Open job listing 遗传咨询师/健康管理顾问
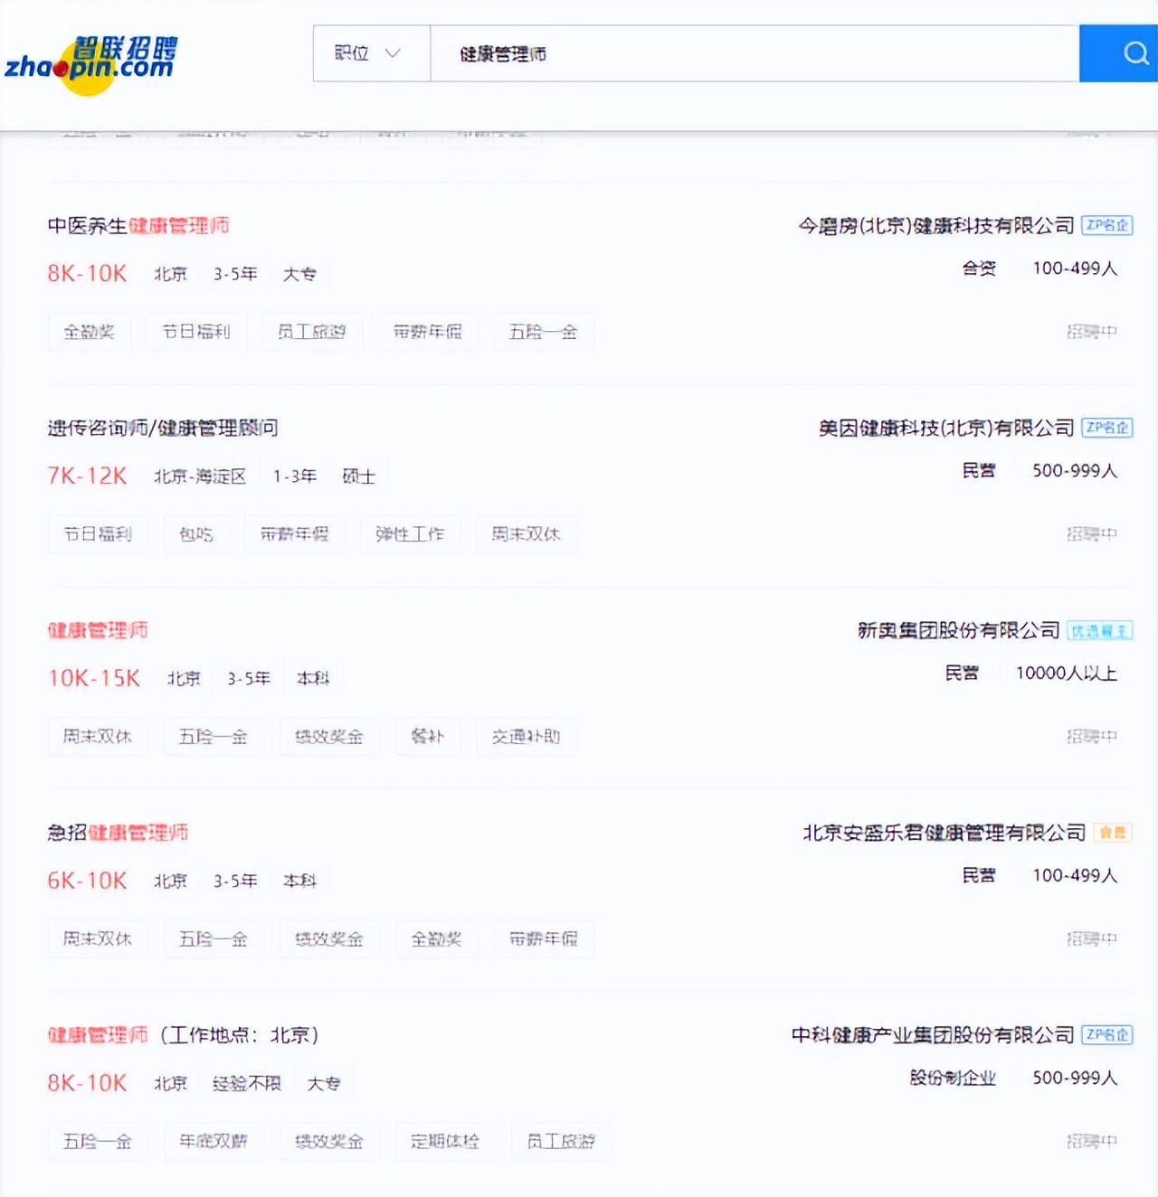This screenshot has height=1197, width=1158. coord(164,428)
